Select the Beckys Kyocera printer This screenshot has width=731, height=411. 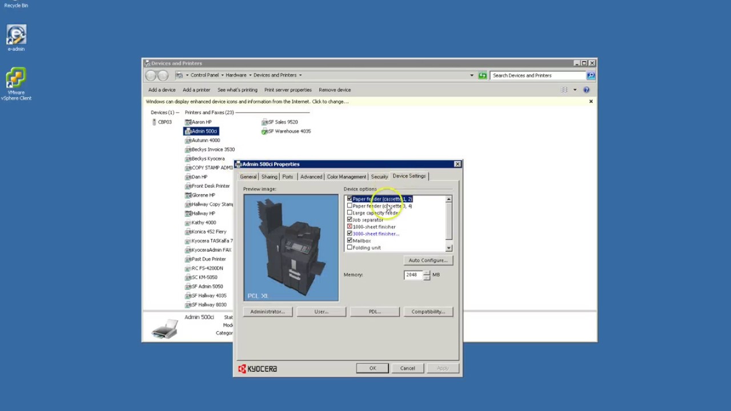pos(204,159)
